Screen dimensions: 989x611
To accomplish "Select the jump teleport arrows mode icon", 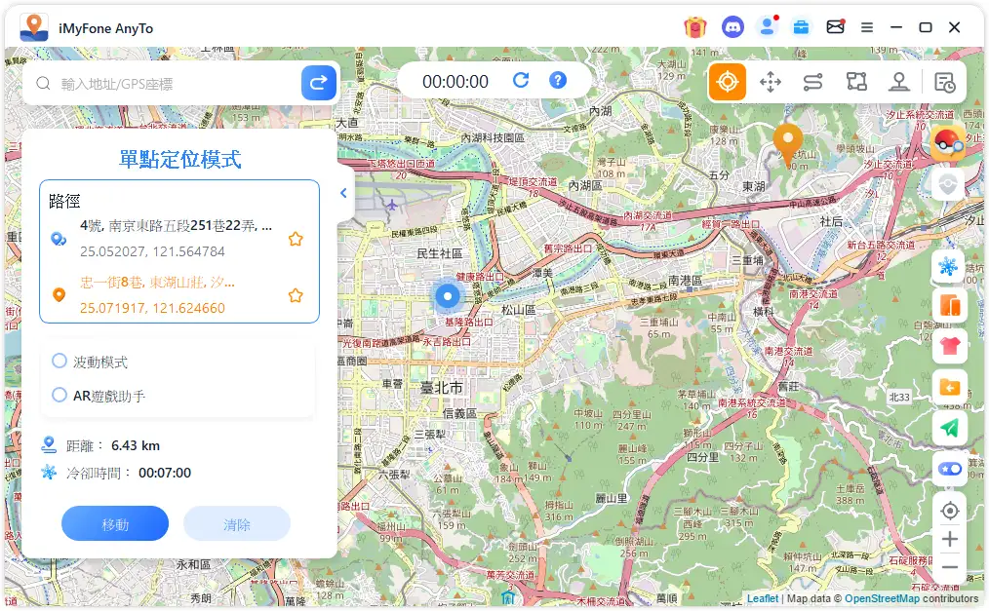I will click(771, 83).
